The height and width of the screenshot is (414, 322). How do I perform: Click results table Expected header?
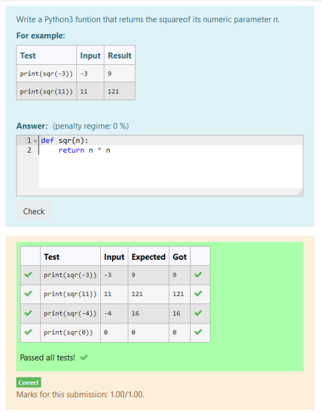coord(149,257)
